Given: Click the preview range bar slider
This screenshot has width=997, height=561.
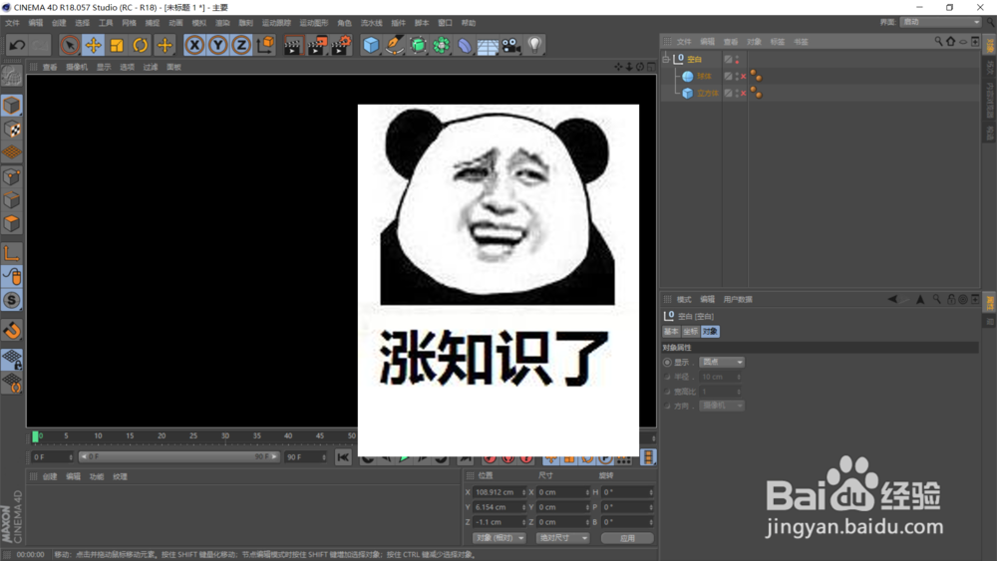Looking at the screenshot, I should click(x=178, y=456).
